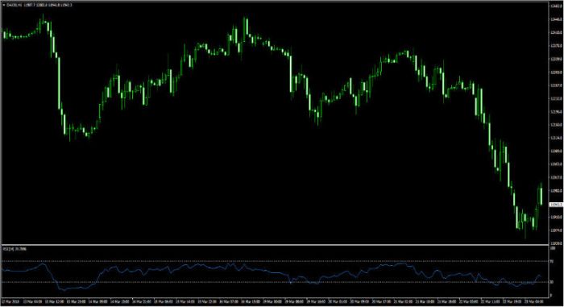Image resolution: width=564 pixels, height=307 pixels.
Task: Click the highlighted current price tag on price axis
Action: [556, 205]
